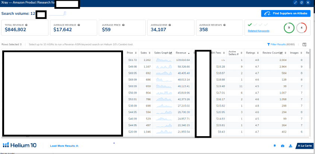Download results using the download icon
The height and width of the screenshot is (154, 315).
[x=290, y=146]
